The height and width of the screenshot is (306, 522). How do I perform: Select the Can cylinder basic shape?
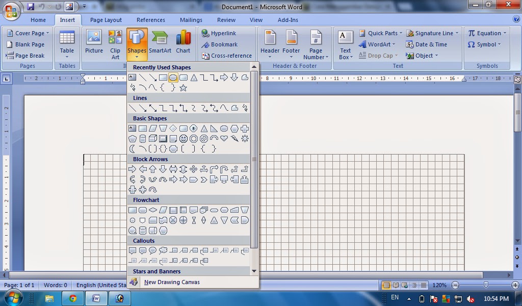[143, 139]
